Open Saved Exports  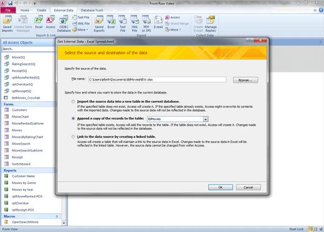(x=99, y=24)
